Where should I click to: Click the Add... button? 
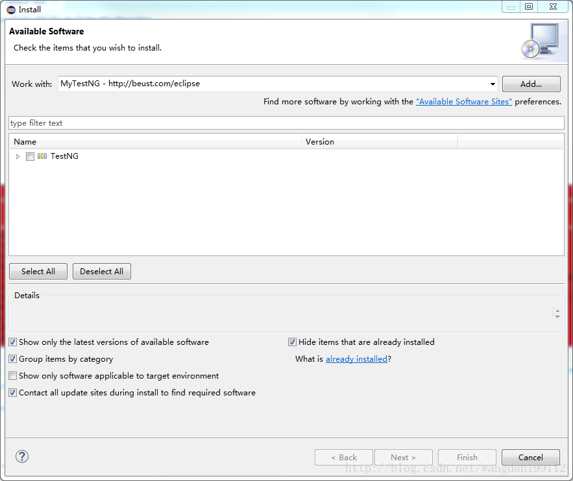click(x=531, y=84)
